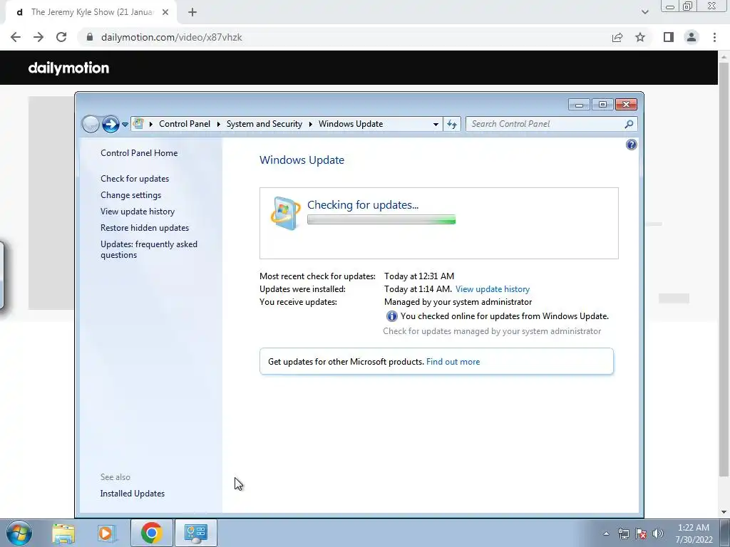Open a new Chrome tab
Viewport: 730px width, 547px height.
192,13
